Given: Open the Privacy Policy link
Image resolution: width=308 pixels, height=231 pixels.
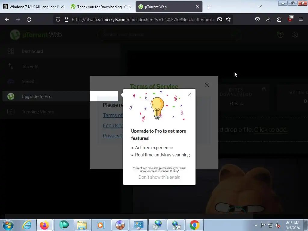Looking at the screenshot, I should [113, 136].
